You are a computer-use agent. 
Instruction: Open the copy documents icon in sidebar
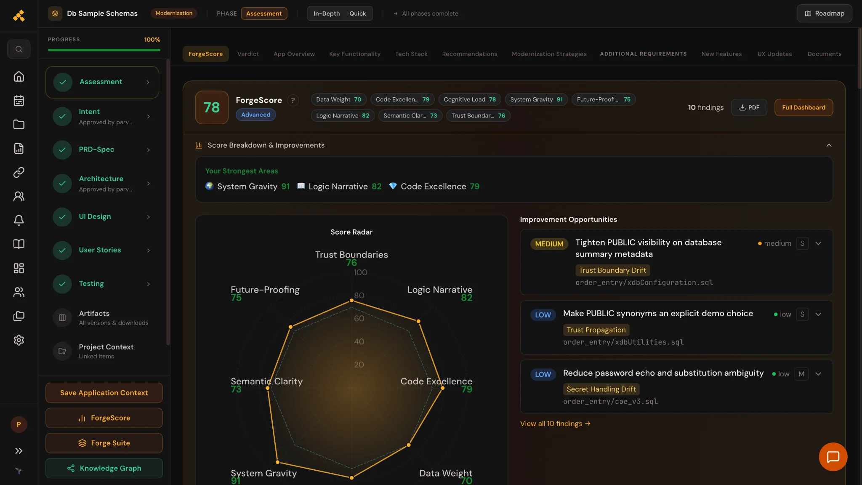tap(19, 316)
